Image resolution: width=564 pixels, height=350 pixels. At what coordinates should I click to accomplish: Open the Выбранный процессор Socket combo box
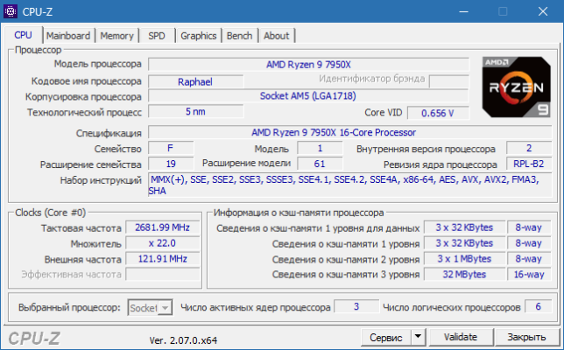coord(150,308)
